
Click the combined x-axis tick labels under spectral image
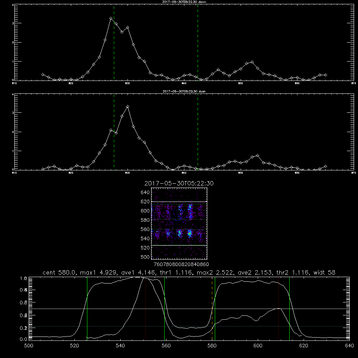(181, 265)
